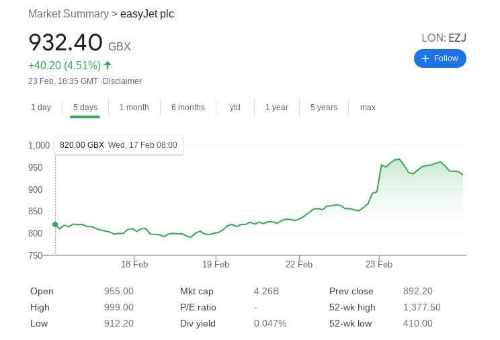This screenshot has width=500, height=340.
Task: Select the max range tab
Action: point(368,108)
